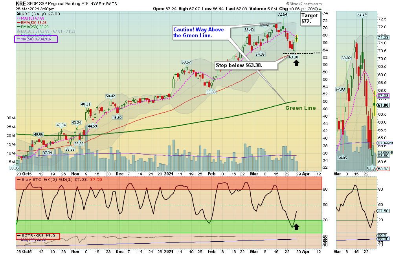Click the volume bars icon before Volume 5,788,849
The height and width of the screenshot is (255, 393).
19,35
